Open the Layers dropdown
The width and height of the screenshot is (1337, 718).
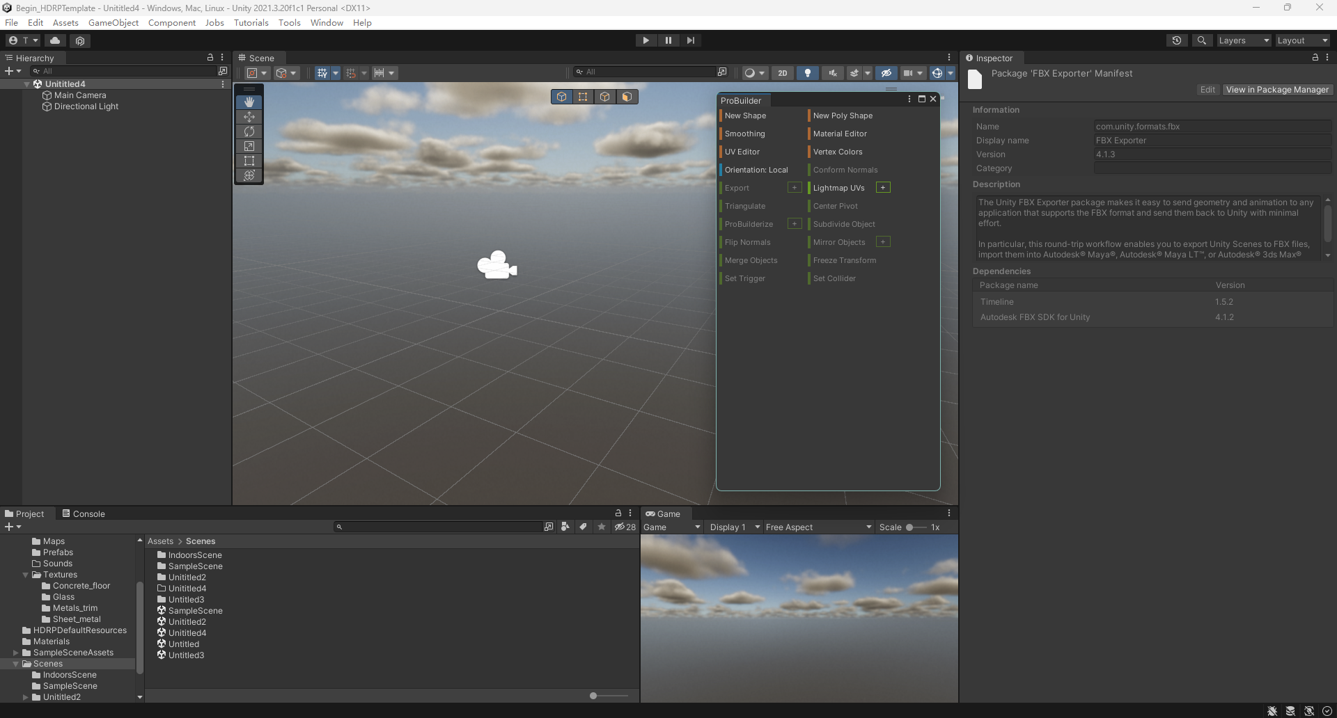click(x=1244, y=40)
